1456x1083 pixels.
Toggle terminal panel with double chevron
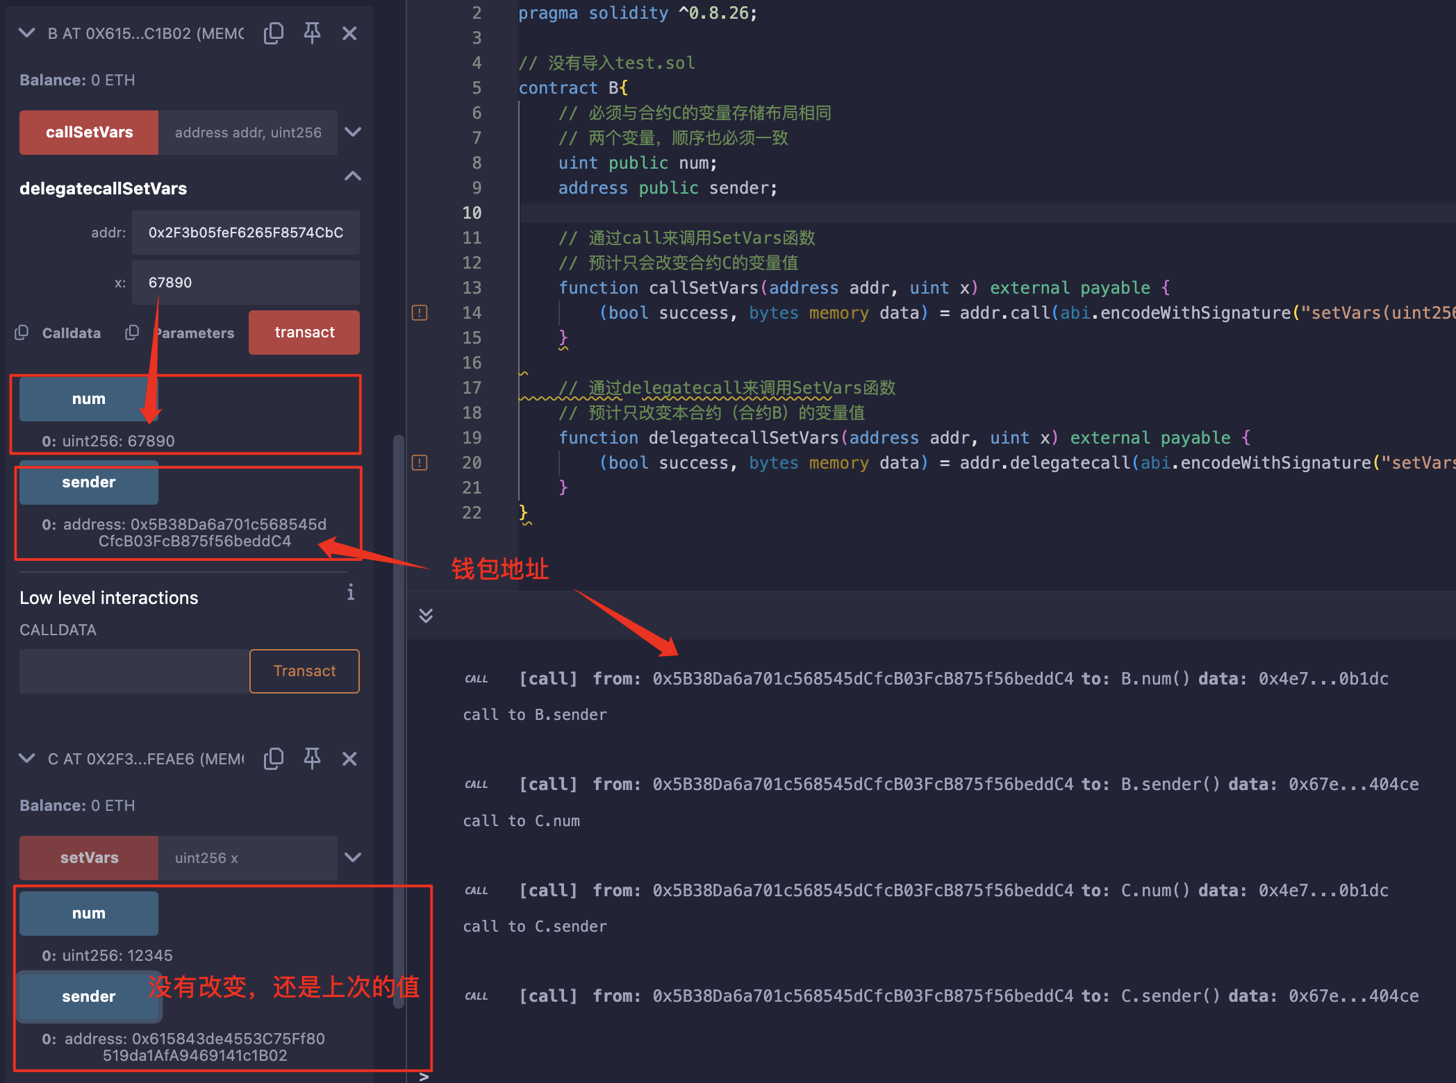click(426, 616)
